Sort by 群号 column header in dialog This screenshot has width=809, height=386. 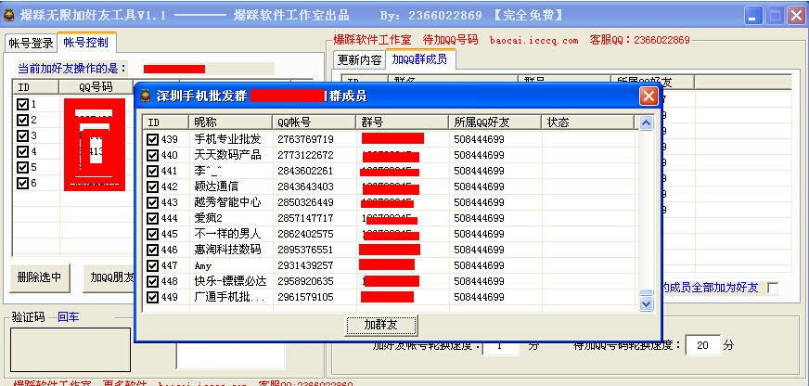(x=403, y=122)
